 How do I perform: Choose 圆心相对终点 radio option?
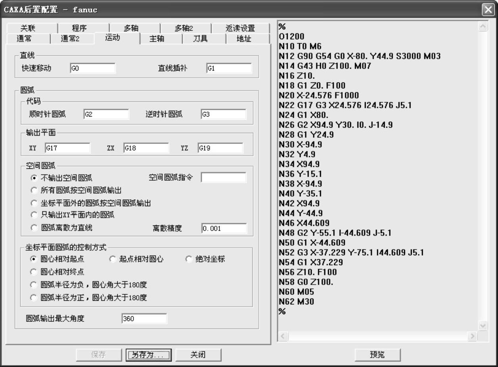click(34, 272)
